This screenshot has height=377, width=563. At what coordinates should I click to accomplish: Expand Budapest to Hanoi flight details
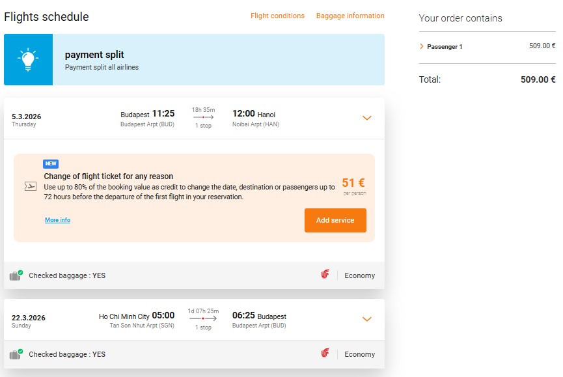pos(366,118)
